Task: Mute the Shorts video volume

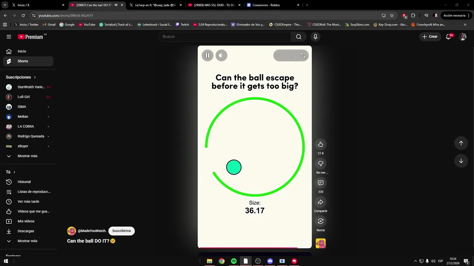Action: (221, 55)
